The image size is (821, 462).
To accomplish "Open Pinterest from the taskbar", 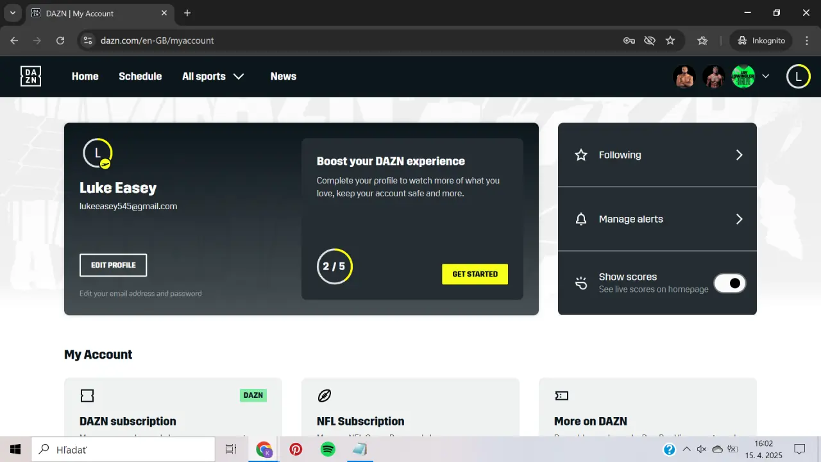I will pyautogui.click(x=296, y=449).
